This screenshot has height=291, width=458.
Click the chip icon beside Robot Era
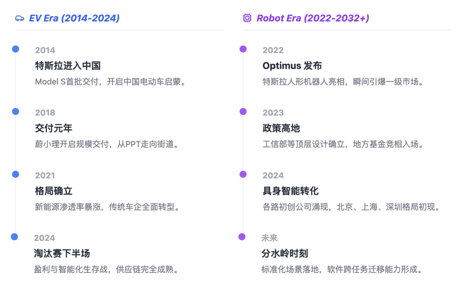point(247,18)
